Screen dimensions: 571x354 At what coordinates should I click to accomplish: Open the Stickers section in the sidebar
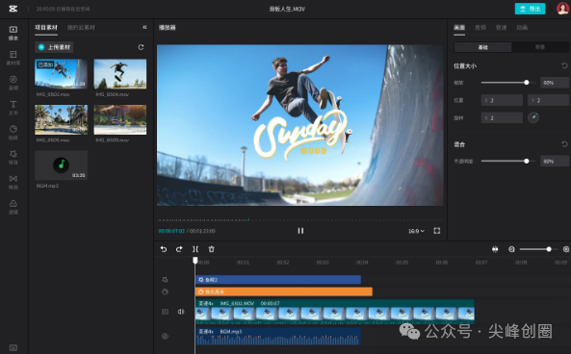[x=13, y=132]
